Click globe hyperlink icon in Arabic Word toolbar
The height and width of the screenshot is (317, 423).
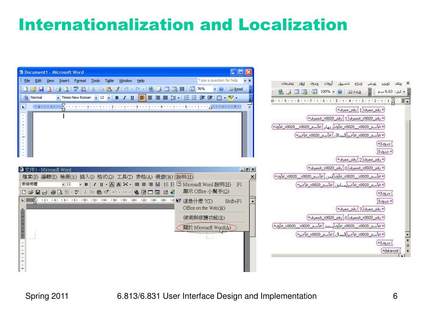pyautogui.click(x=281, y=92)
